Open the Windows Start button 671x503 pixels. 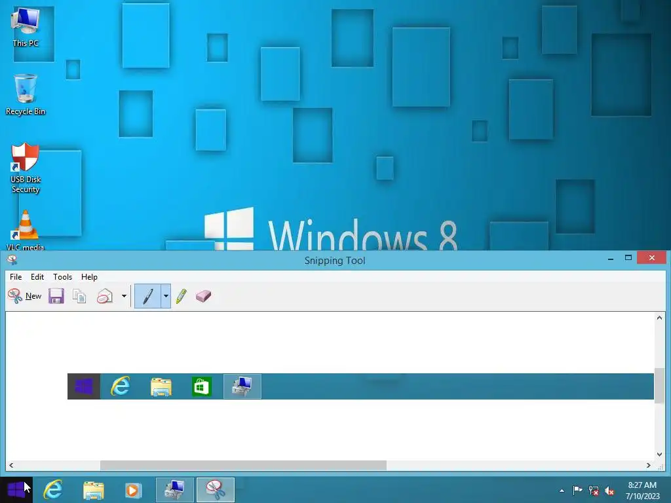[16, 490]
